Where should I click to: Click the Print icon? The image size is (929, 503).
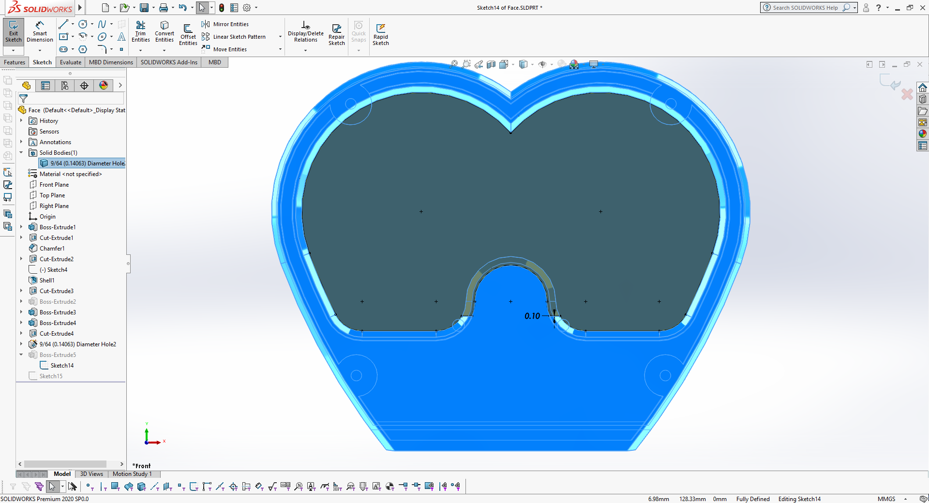(x=164, y=8)
